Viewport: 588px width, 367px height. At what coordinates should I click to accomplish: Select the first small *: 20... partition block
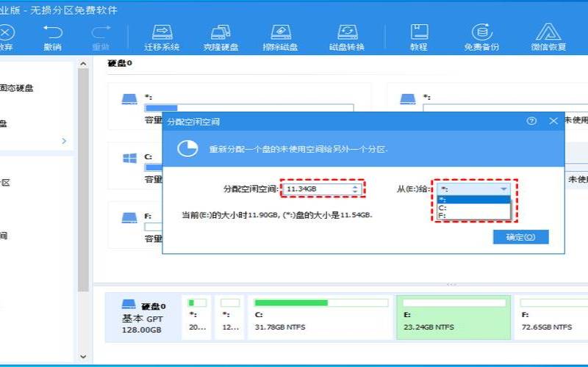196,317
